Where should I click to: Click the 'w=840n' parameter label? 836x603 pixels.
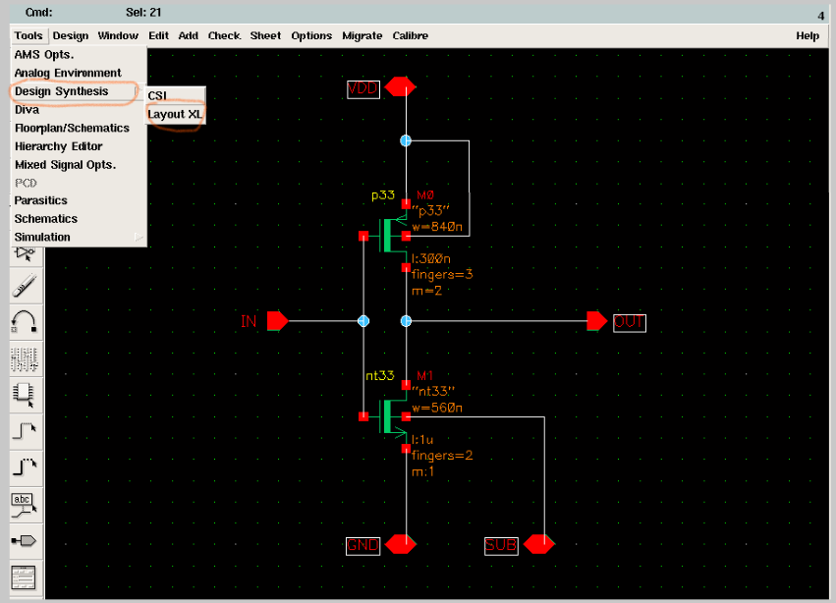pos(437,227)
